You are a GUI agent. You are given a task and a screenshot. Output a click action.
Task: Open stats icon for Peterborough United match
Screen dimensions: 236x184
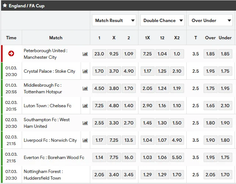pyautogui.click(x=85, y=54)
